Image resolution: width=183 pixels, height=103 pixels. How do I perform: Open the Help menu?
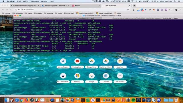pos(51,1)
